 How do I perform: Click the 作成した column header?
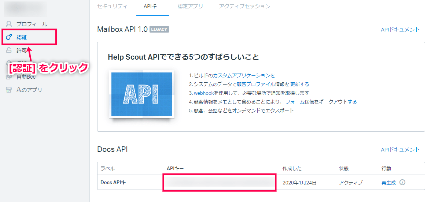[x=292, y=168]
